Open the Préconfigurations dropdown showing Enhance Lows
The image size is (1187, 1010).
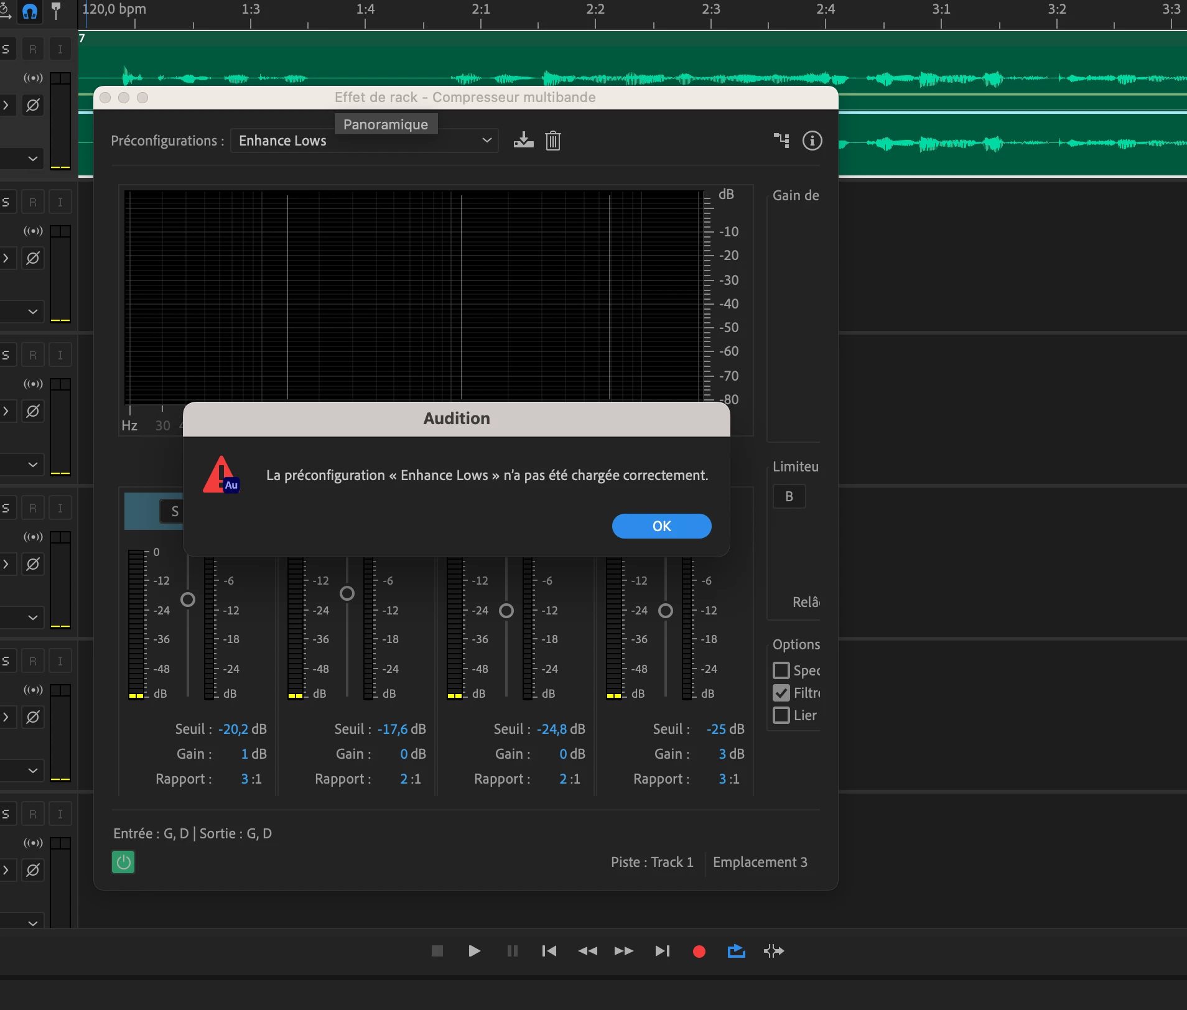[x=365, y=141]
